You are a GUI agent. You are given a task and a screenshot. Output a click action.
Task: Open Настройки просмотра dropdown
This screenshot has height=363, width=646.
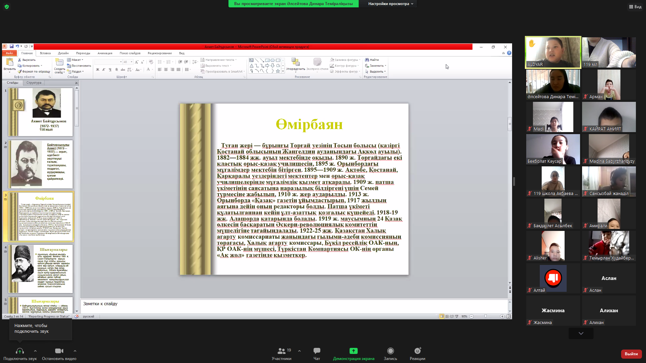pyautogui.click(x=390, y=4)
